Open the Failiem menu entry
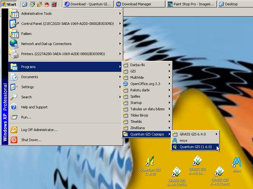 [x=65, y=34]
